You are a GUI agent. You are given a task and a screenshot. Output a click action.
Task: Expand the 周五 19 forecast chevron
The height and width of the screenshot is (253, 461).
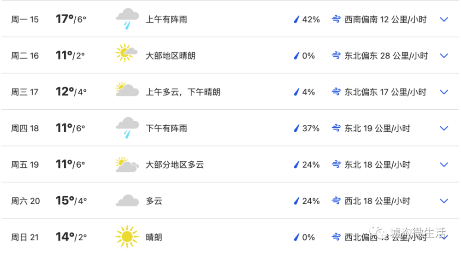(444, 165)
